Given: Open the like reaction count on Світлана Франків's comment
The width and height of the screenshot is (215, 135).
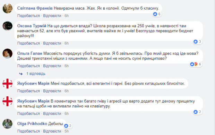Looking at the screenshot, I should click(157, 14).
